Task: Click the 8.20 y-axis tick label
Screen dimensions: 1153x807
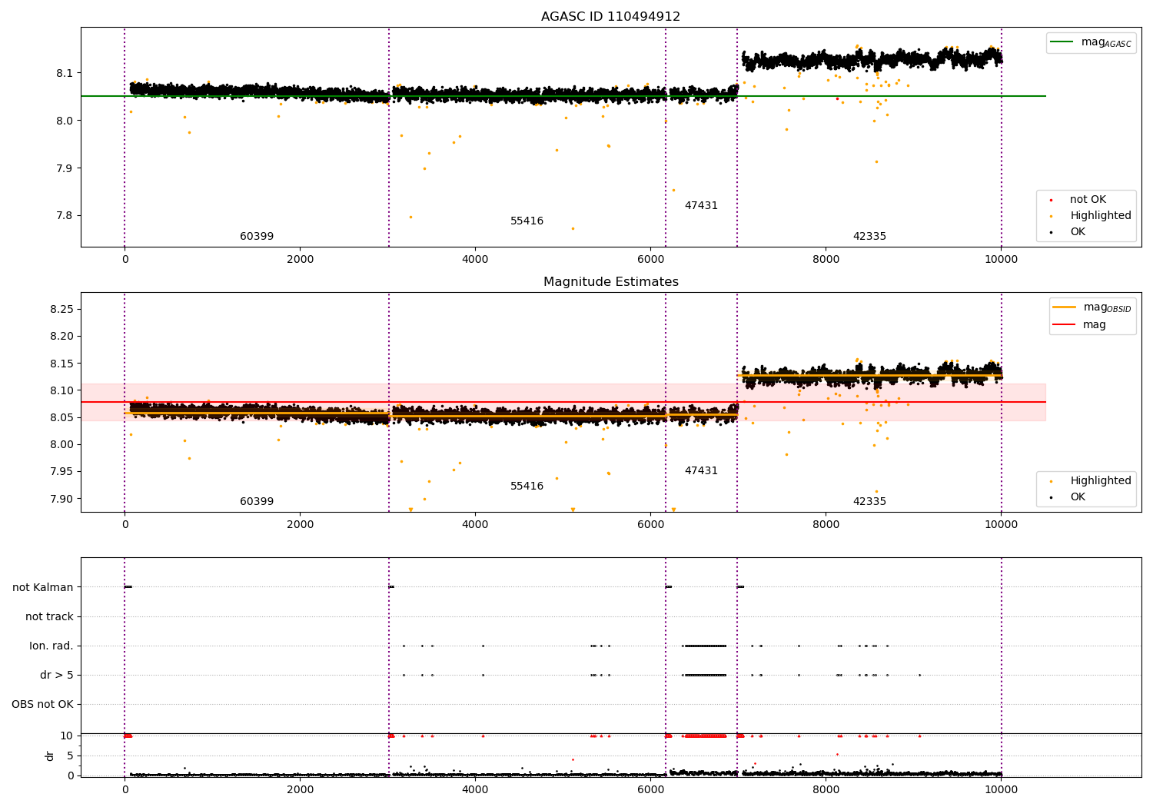Action: (61, 337)
